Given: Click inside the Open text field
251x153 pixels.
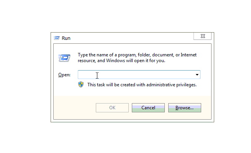Looking at the screenshot, I should click(x=136, y=75).
